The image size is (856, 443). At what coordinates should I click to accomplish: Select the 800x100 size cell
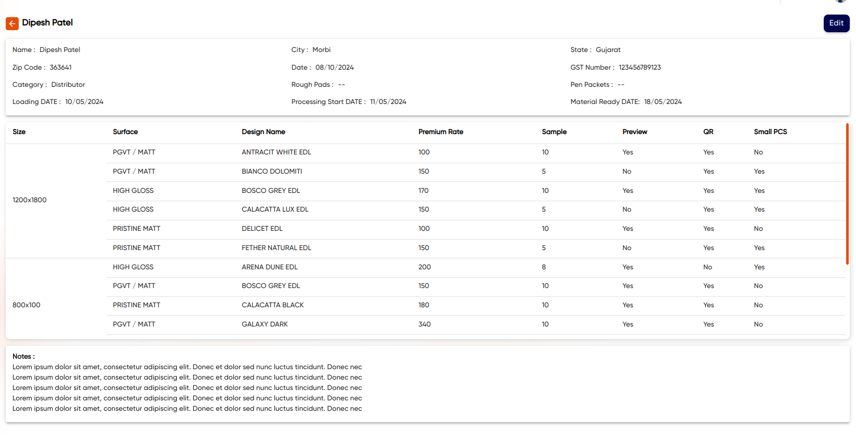[27, 305]
